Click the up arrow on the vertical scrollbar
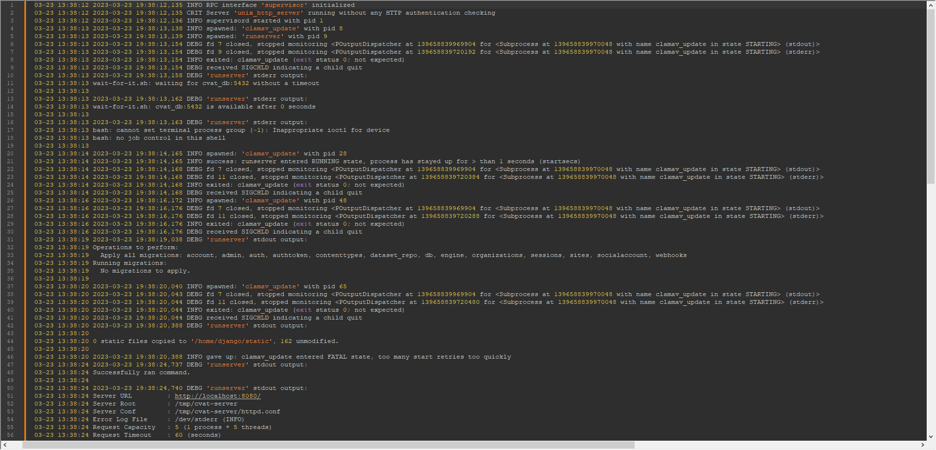 (931, 4)
